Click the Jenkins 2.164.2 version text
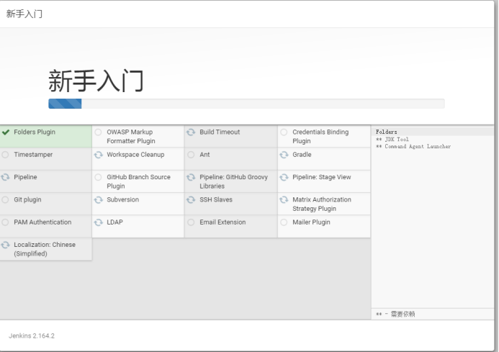The image size is (499, 352). 32,336
